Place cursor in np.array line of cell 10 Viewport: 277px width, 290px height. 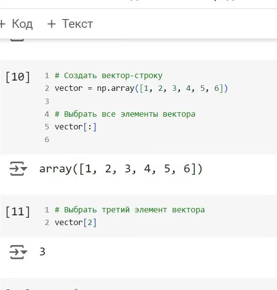[x=141, y=88]
